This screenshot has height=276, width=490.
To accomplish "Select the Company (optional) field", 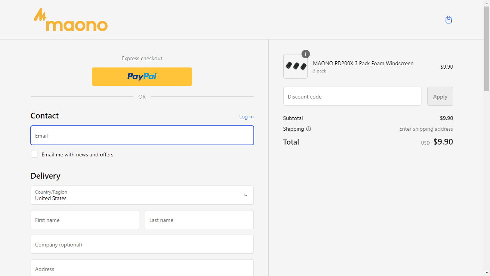I will pyautogui.click(x=142, y=244).
